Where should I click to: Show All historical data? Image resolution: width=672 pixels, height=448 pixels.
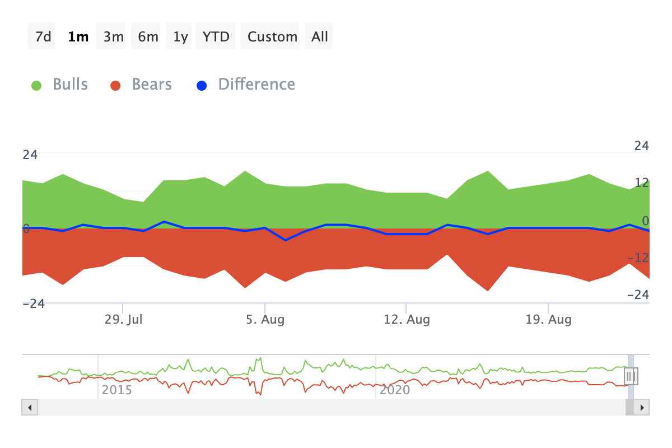tap(320, 37)
